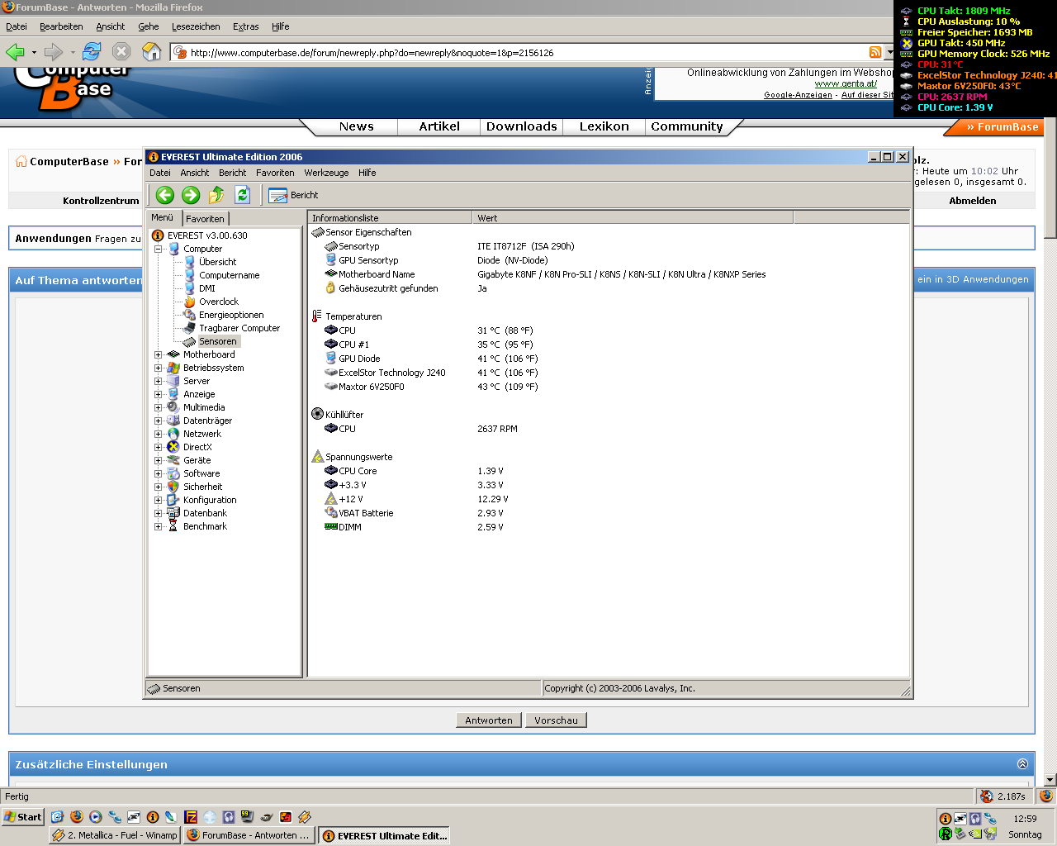This screenshot has width=1057, height=846.
Task: Open EVEREST's Datei menu
Action: click(160, 173)
